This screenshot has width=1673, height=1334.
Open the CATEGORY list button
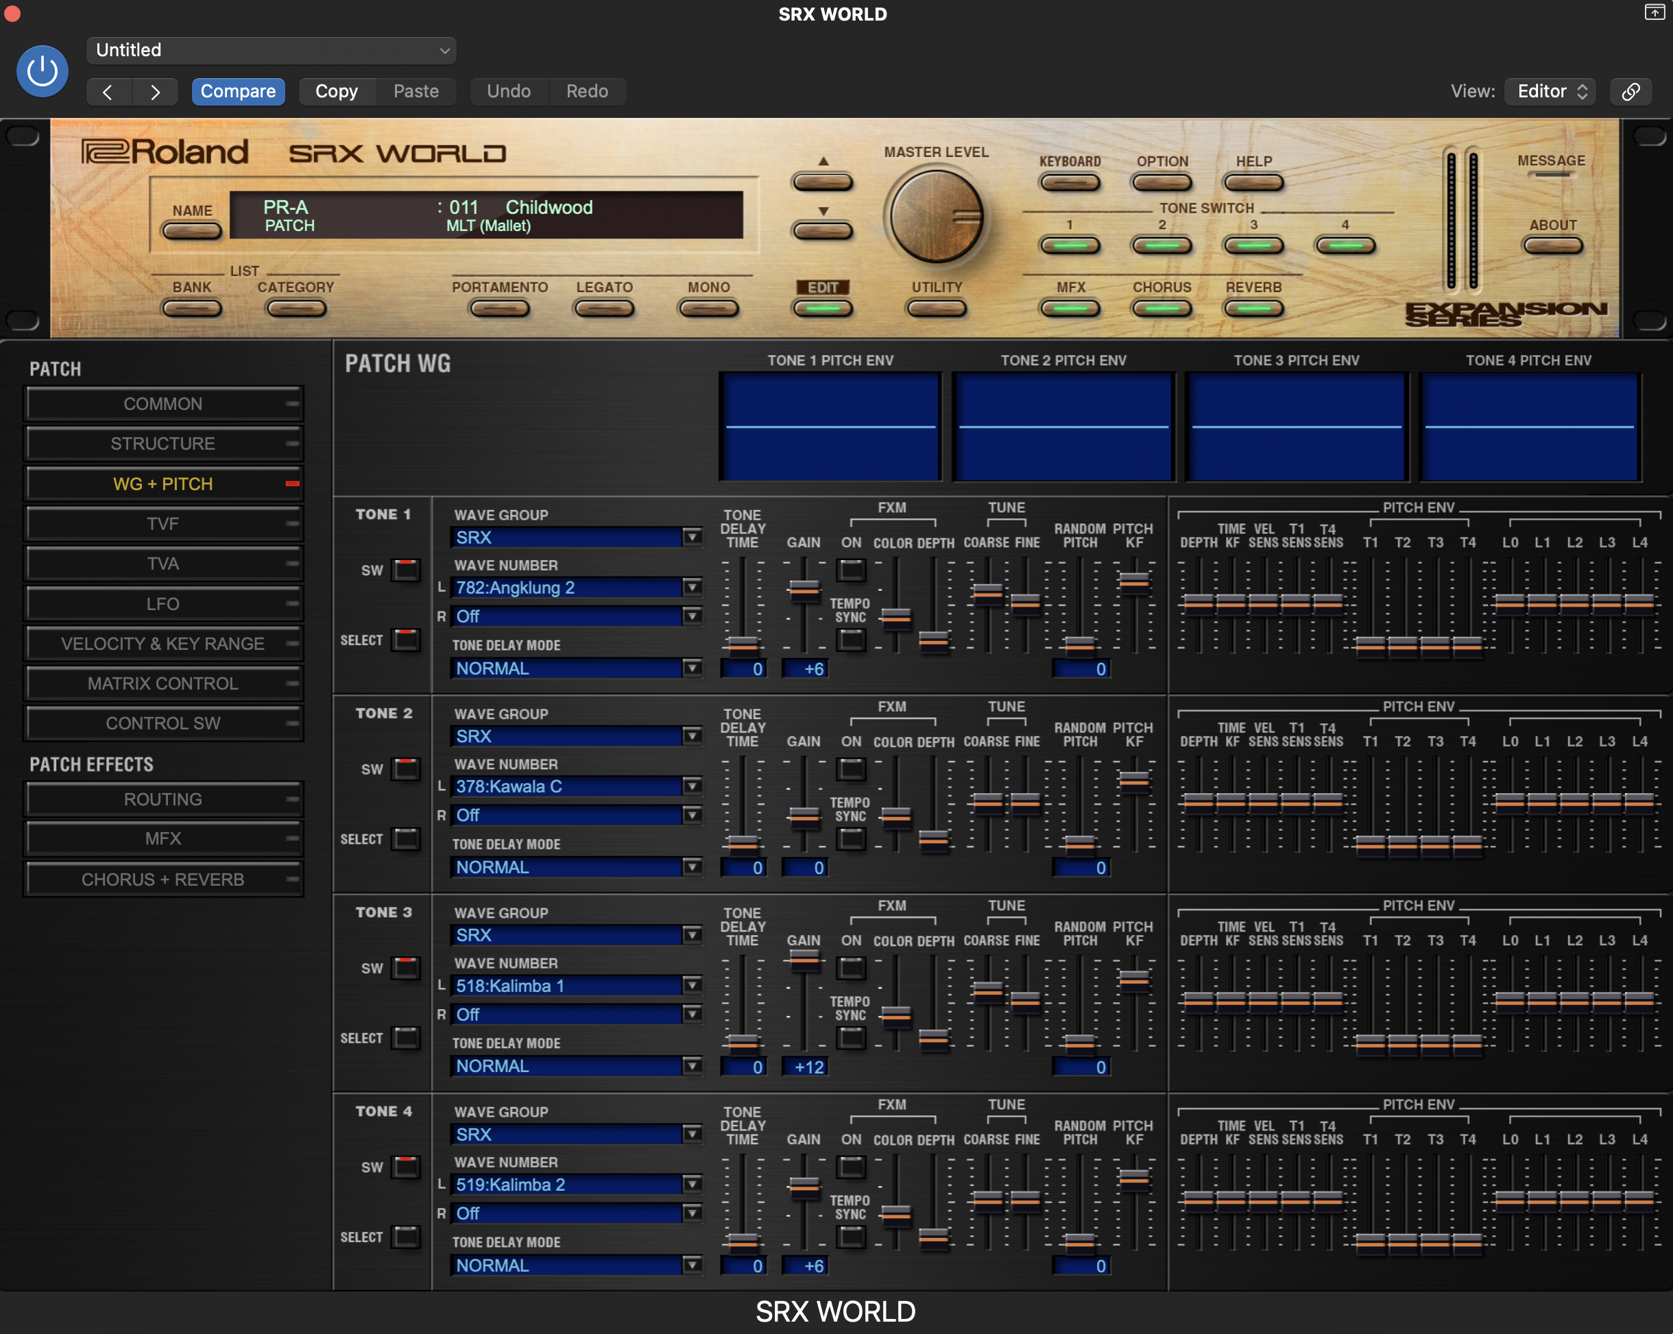(x=296, y=309)
